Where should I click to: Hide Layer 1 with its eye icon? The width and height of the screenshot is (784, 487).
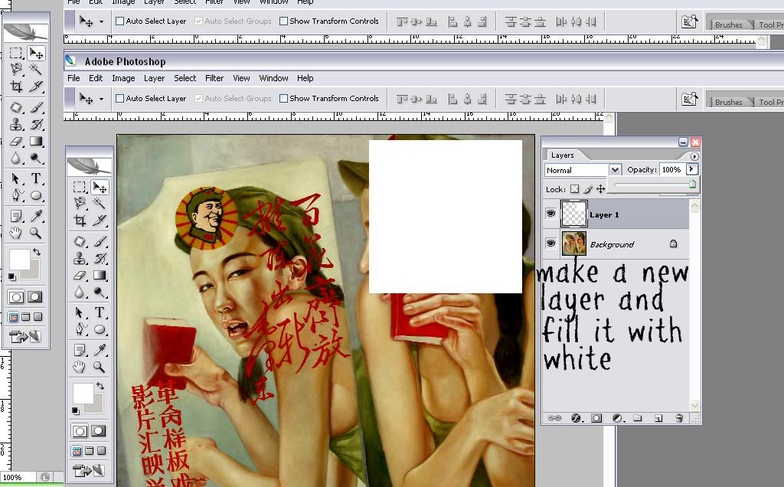pyautogui.click(x=550, y=214)
